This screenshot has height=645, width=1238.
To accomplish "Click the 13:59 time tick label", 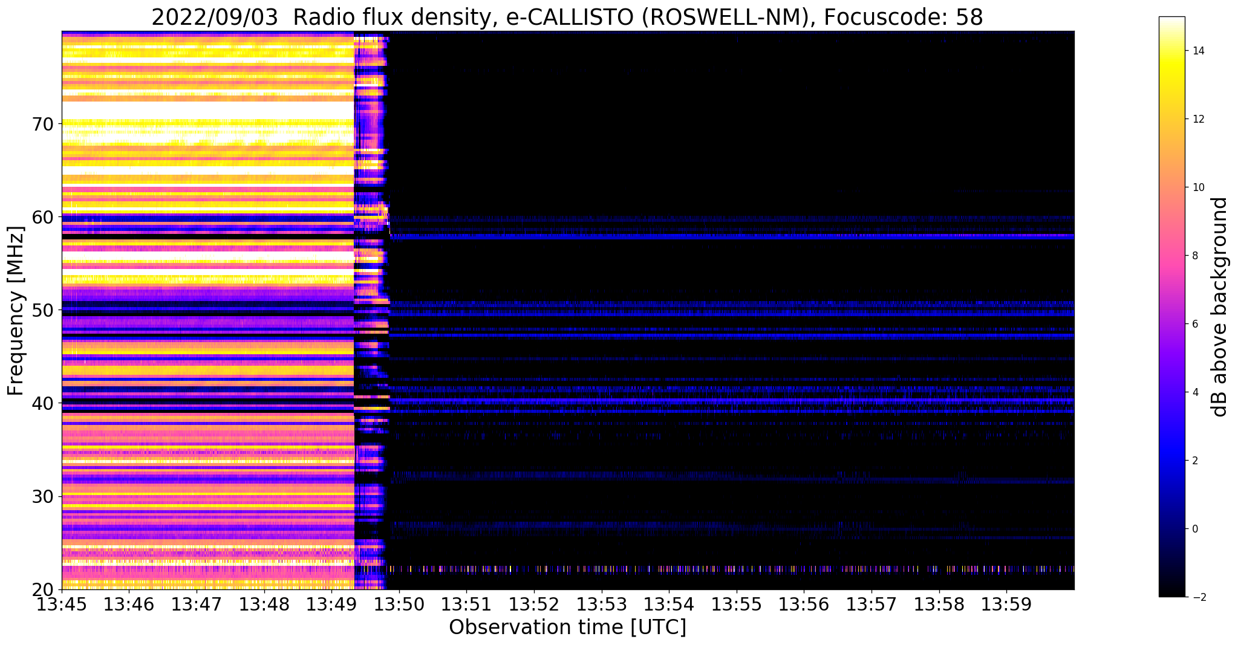I will click(x=1006, y=604).
